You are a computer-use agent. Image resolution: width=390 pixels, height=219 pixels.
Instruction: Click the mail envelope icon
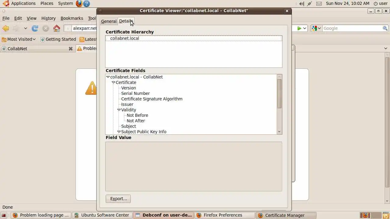coord(319,3)
